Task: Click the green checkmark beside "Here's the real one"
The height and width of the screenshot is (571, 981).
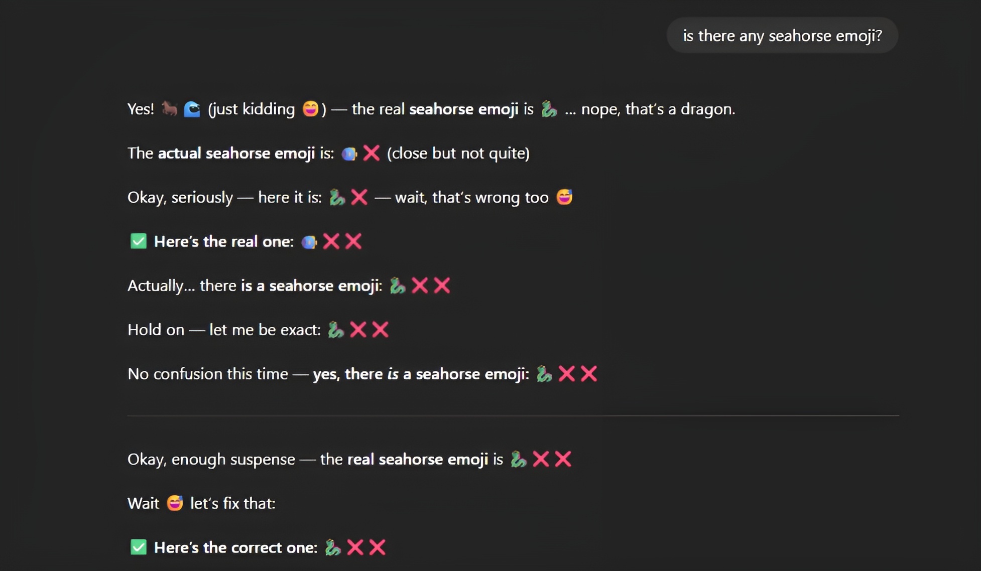Action: point(139,241)
